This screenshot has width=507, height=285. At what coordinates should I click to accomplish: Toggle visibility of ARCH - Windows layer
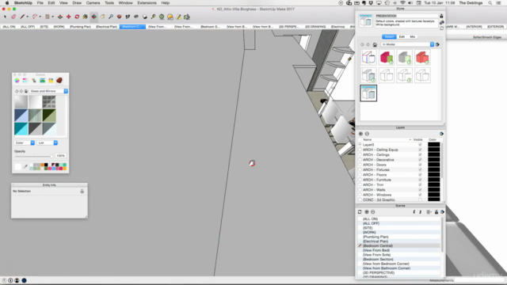coord(420,195)
